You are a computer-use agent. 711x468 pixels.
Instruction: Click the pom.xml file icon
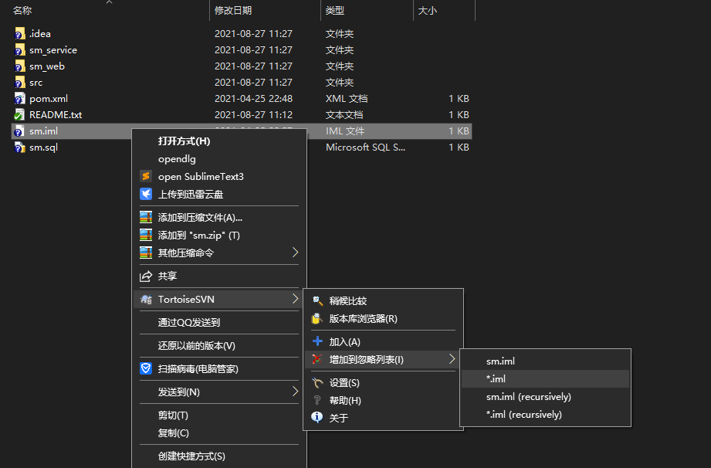[x=19, y=98]
